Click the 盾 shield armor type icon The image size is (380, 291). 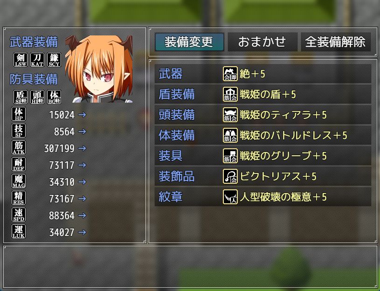(21, 97)
